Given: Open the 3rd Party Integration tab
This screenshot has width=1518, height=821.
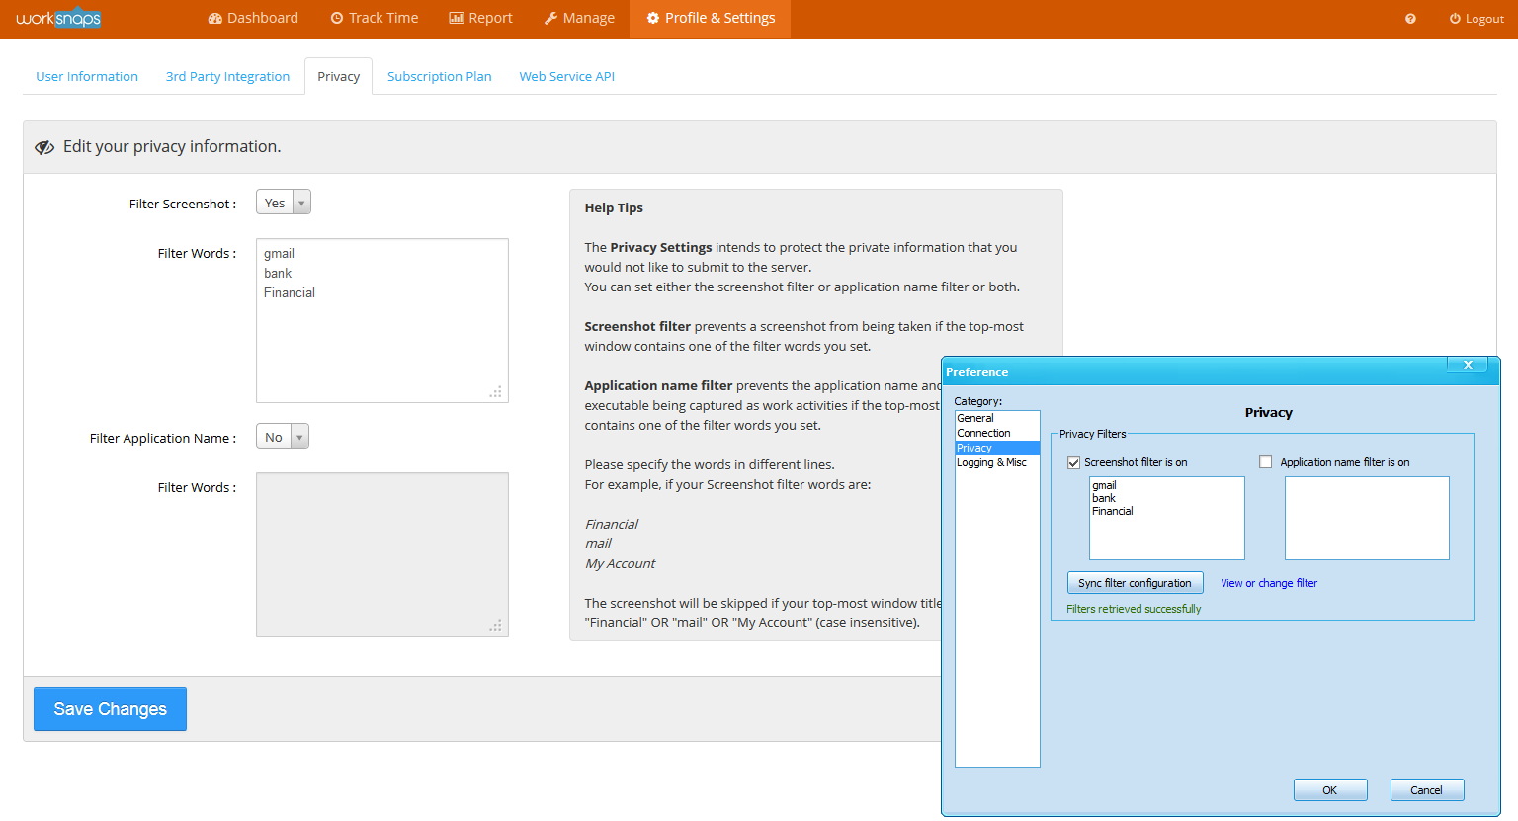Looking at the screenshot, I should click(x=227, y=76).
